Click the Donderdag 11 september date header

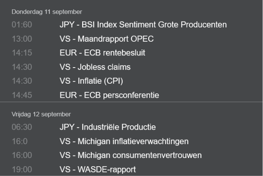(47, 12)
